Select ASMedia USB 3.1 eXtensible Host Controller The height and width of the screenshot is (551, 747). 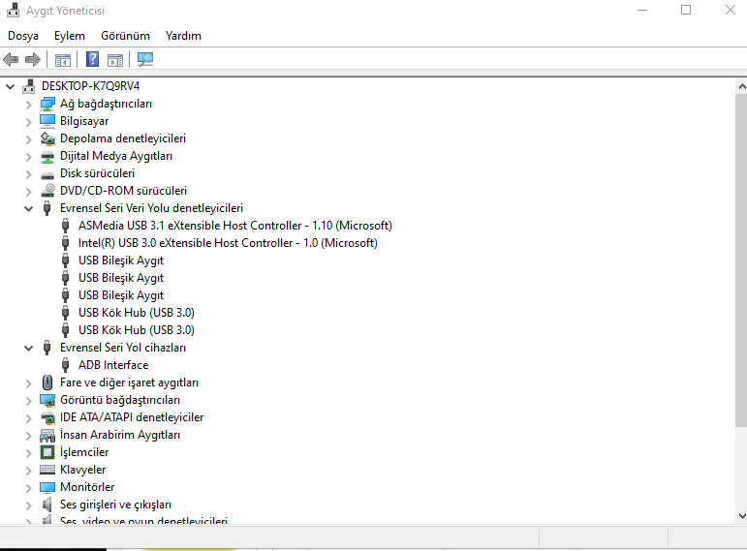234,226
